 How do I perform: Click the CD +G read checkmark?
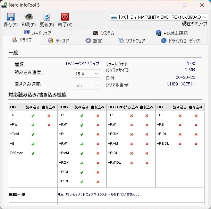pyautogui.click(x=33, y=144)
